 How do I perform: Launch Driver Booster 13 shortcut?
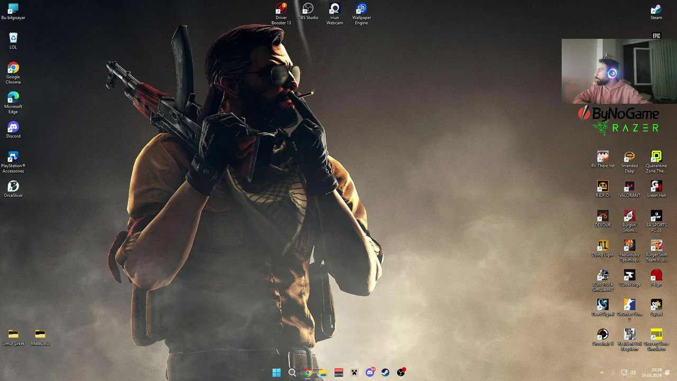281,14
